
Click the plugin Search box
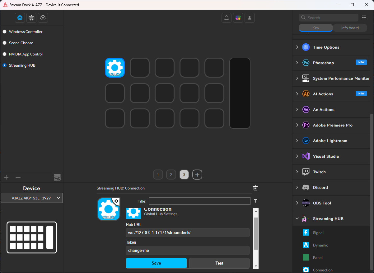(329, 18)
